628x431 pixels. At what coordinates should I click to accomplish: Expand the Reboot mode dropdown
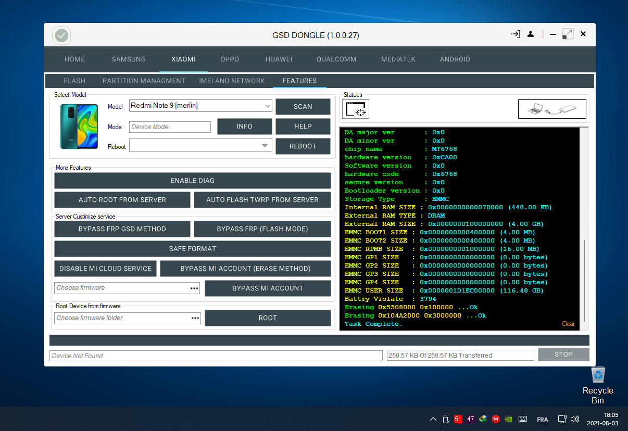tap(266, 146)
